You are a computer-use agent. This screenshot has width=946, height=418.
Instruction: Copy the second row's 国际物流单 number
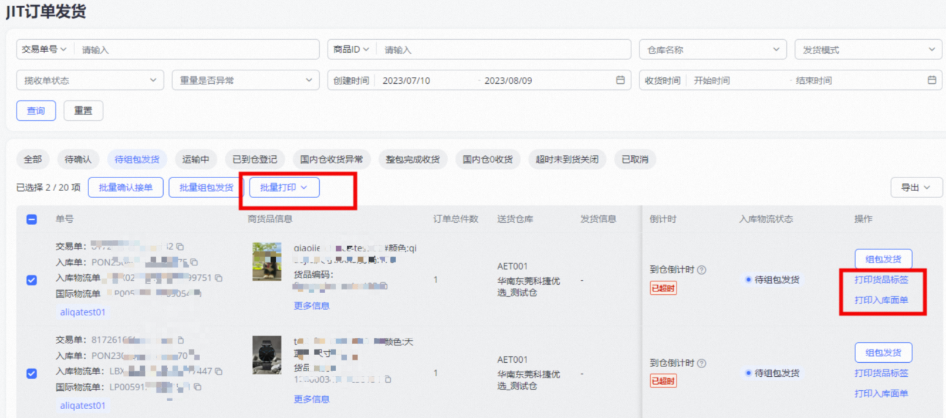[198, 387]
